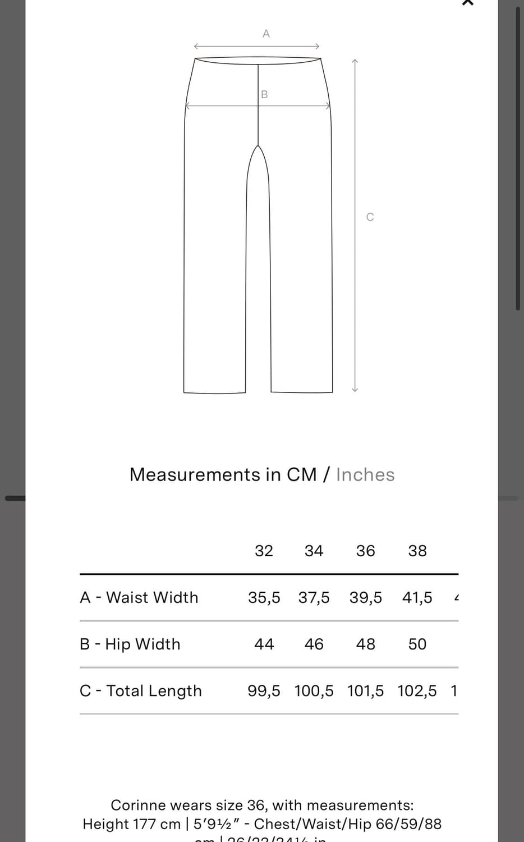
Task: Click the hip width value 50
Action: click(417, 644)
